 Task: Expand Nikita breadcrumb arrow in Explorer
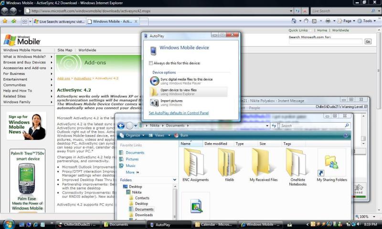point(163,126)
